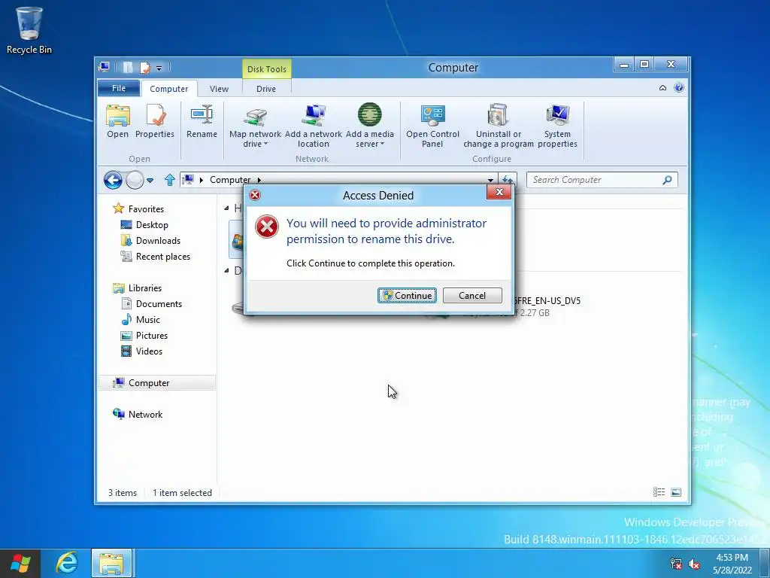This screenshot has width=770, height=578.
Task: Open the Quick Access Toolbar customize dropdown
Action: (159, 68)
